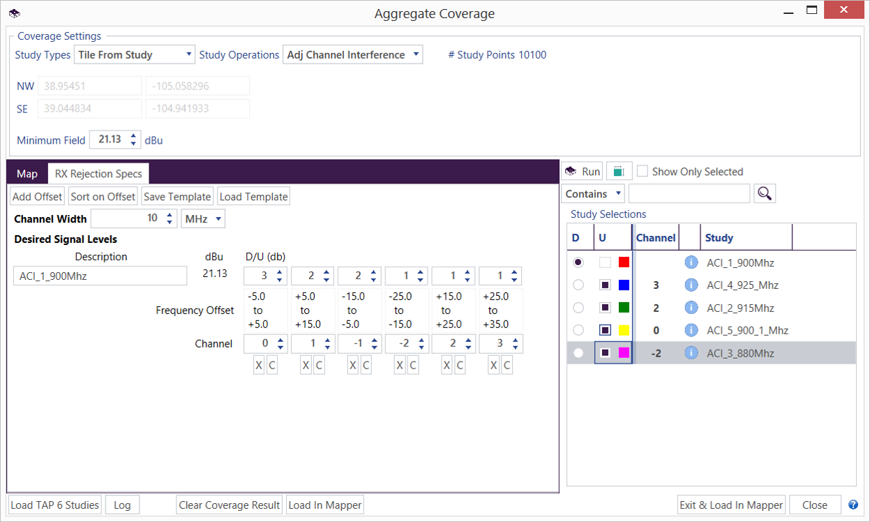The width and height of the screenshot is (870, 522).
Task: Switch to the Map tab
Action: 27,174
